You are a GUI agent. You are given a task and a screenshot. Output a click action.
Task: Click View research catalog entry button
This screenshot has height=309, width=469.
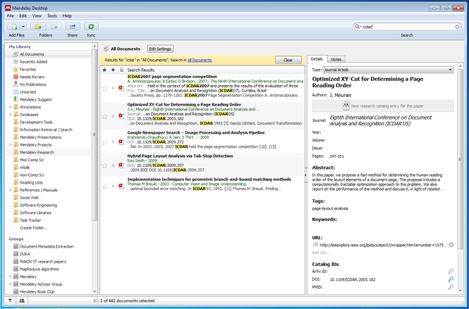point(383,106)
